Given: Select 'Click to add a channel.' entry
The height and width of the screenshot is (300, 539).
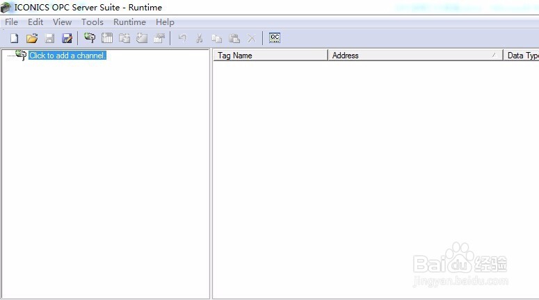Looking at the screenshot, I should [x=67, y=56].
